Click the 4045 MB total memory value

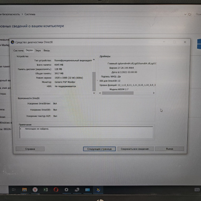click(59, 65)
